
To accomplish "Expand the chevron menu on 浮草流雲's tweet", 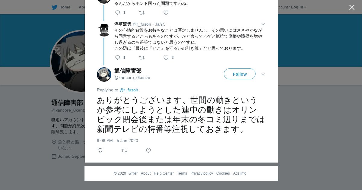I will pos(263,24).
